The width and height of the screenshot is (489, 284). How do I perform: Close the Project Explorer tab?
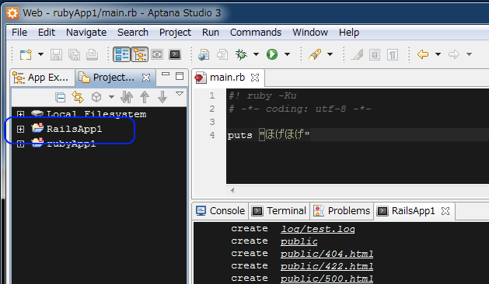click(146, 78)
